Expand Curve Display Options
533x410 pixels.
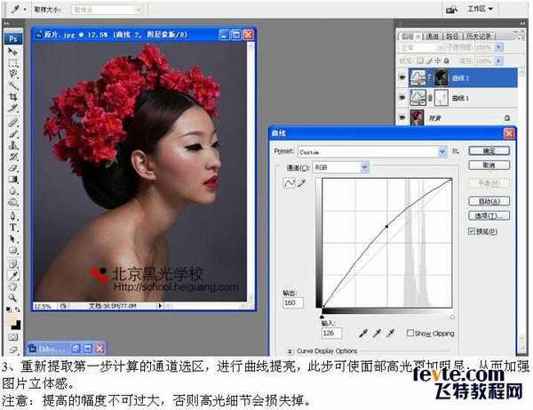(x=290, y=350)
